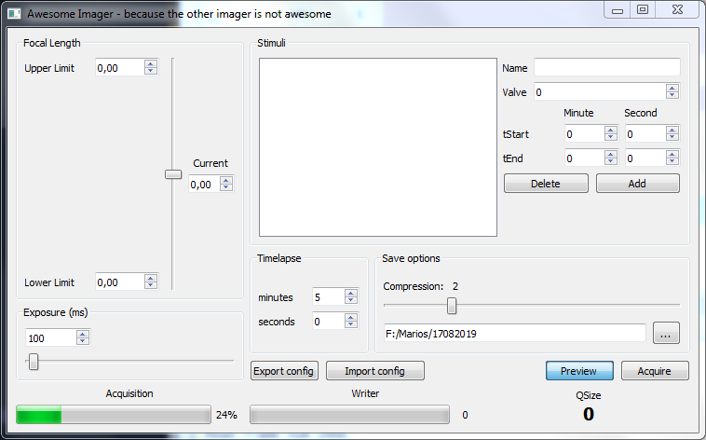Increase the Exposure (ms) value
This screenshot has width=706, height=440.
click(82, 334)
